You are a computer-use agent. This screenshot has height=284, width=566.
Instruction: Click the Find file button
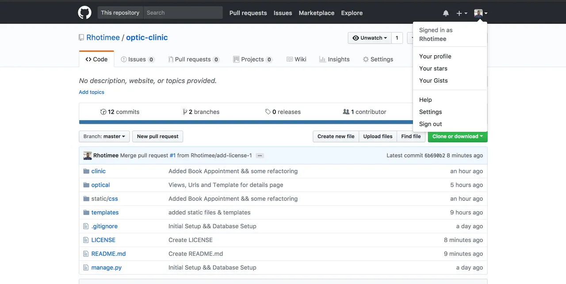411,136
